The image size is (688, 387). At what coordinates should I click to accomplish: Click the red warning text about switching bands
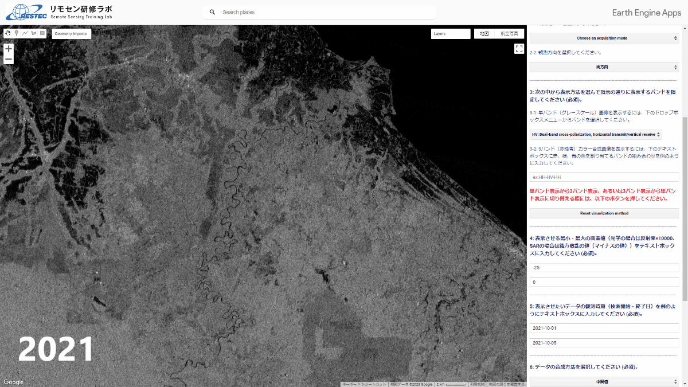(x=604, y=194)
